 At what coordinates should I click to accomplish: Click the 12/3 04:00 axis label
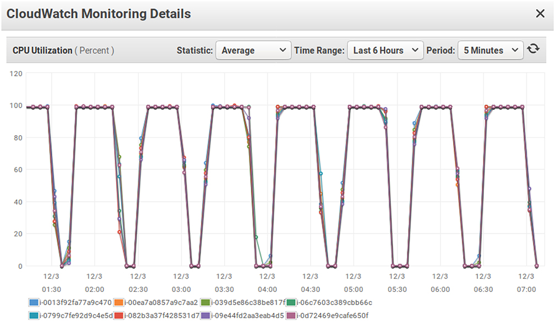[267, 283]
